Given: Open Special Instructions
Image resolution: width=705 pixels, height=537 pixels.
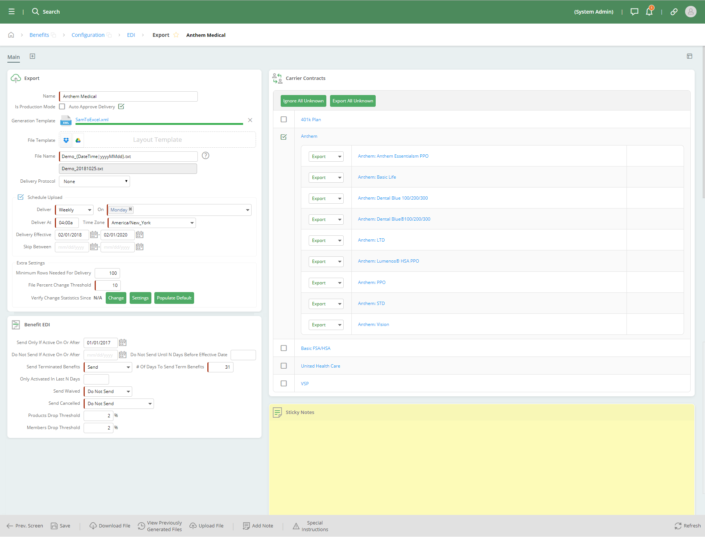Looking at the screenshot, I should 311,526.
